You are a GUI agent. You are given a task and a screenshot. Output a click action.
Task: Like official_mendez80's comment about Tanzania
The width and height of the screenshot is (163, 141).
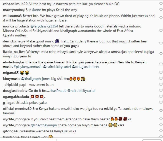pyautogui.click(x=161, y=111)
